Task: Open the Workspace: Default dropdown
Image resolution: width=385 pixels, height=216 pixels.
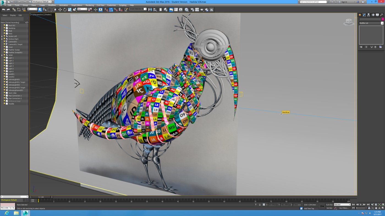Action: click(42, 2)
